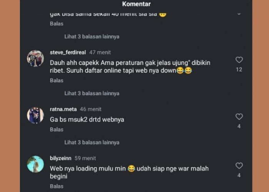Select comment text 'Ga bs msuk2 drtd webnya'

pyautogui.click(x=87, y=119)
